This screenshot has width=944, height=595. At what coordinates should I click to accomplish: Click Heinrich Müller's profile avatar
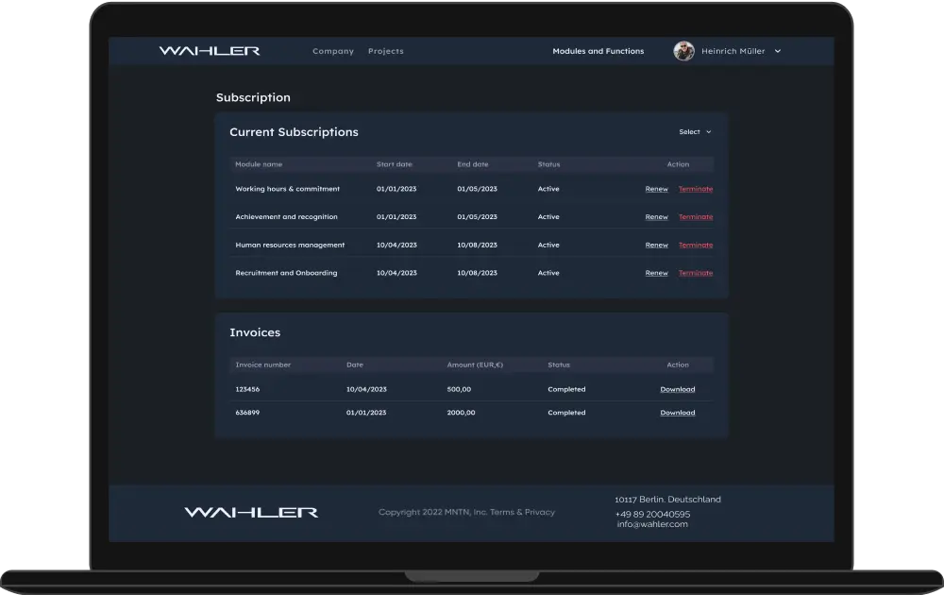click(683, 50)
